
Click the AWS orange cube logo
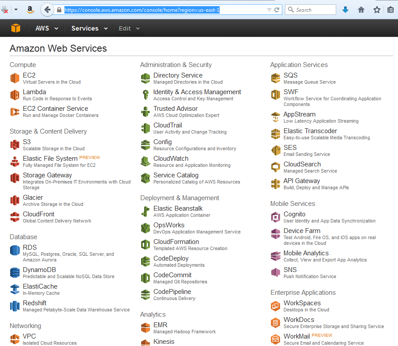16,28
